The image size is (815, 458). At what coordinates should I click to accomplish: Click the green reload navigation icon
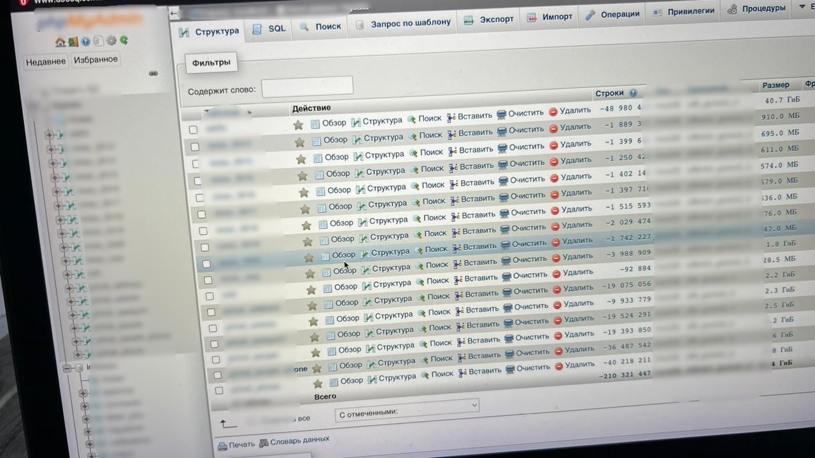(124, 40)
